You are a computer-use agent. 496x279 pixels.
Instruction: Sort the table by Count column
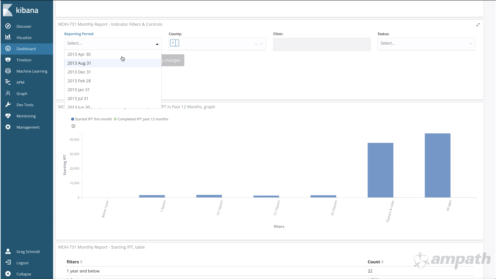tap(382, 262)
